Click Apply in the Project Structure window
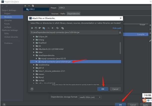Screen dimensions: 152x106 (x=146, y=105)
